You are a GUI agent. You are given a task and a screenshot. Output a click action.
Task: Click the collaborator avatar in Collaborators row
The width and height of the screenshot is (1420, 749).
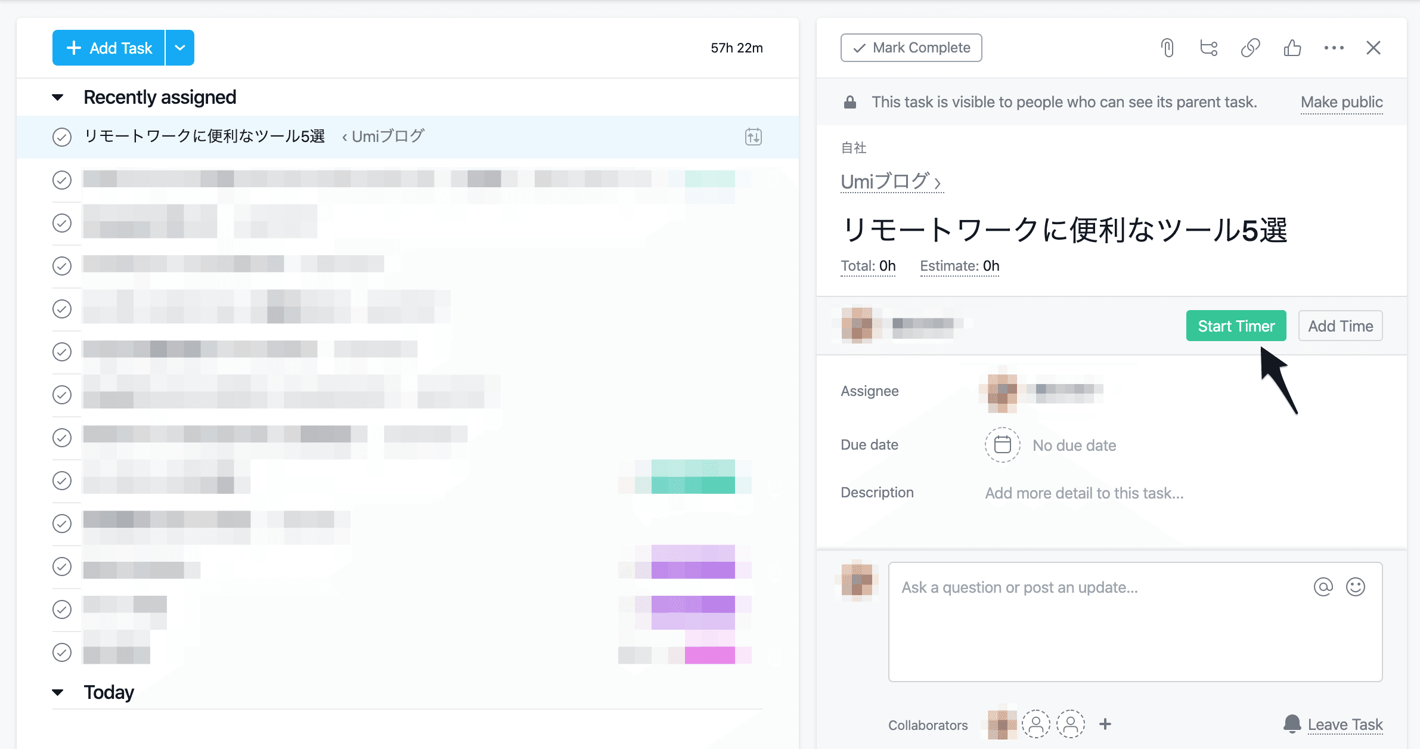point(1003,724)
